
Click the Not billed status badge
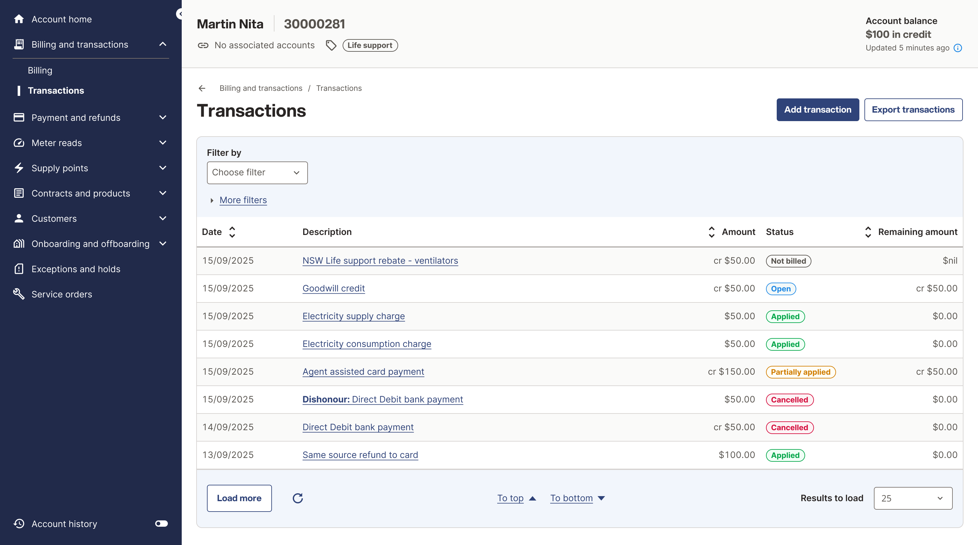(788, 261)
